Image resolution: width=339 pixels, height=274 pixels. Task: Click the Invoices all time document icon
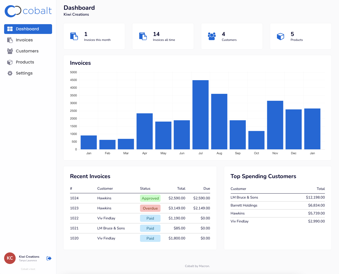pos(143,36)
